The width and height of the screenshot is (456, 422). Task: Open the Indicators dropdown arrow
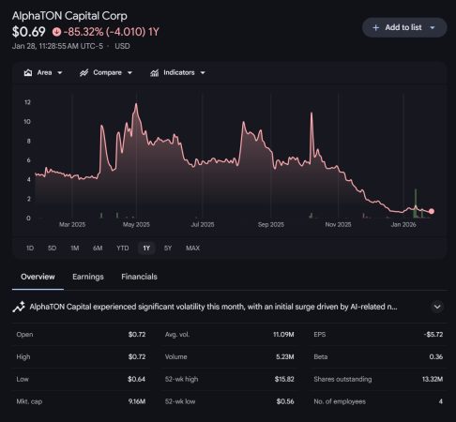tap(203, 73)
